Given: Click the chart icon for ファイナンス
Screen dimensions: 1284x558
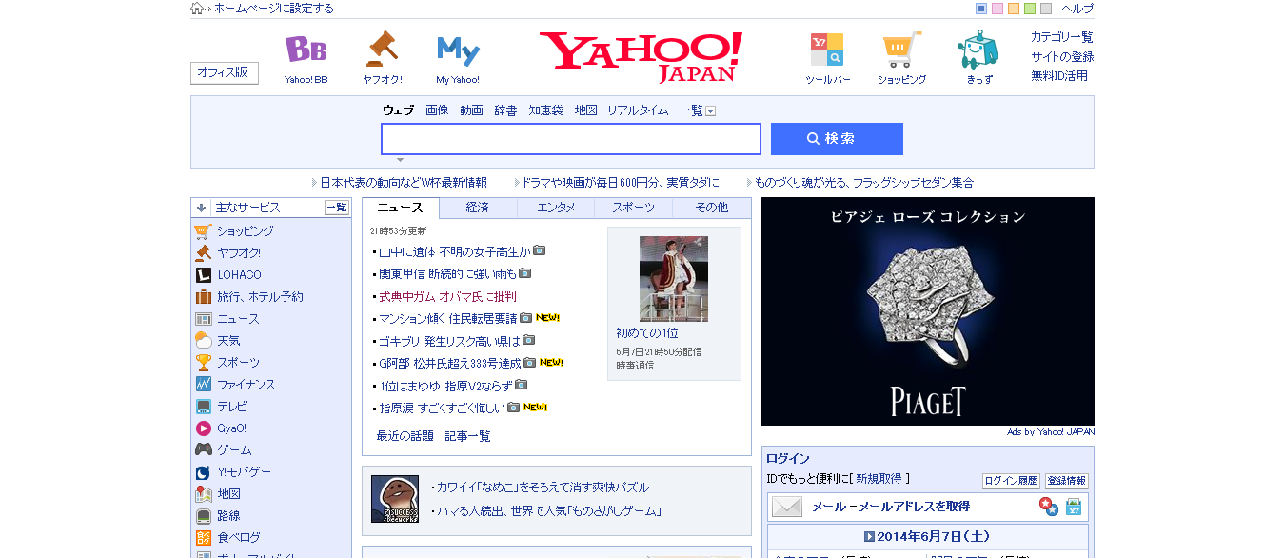Looking at the screenshot, I should (x=203, y=384).
